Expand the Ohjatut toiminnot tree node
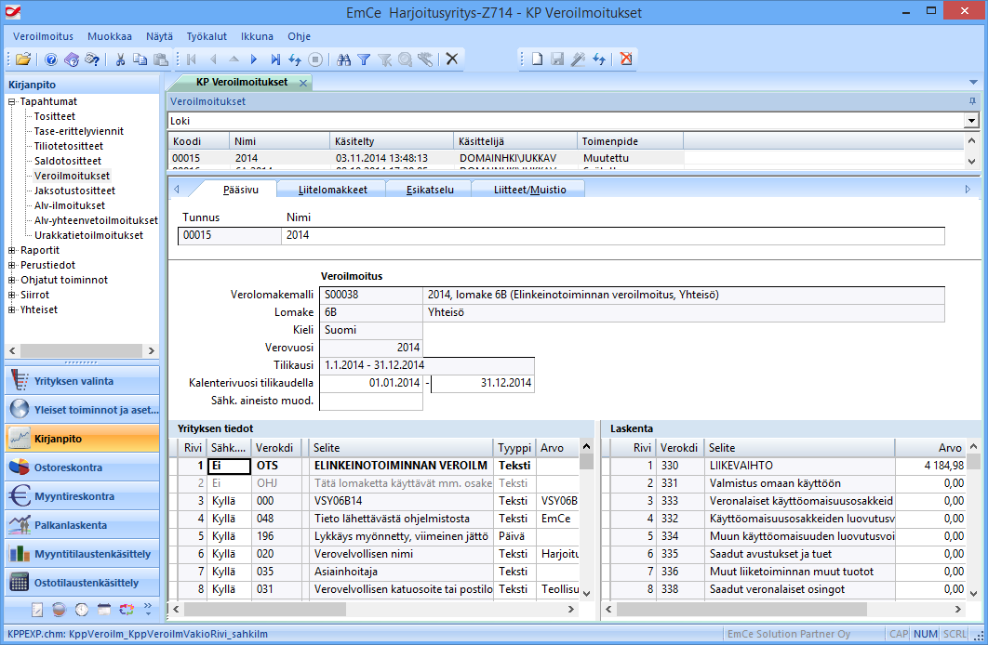This screenshot has width=988, height=645. coord(11,280)
